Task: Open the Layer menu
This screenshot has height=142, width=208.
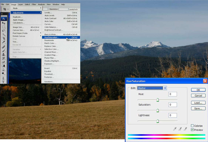Action: coord(20,4)
